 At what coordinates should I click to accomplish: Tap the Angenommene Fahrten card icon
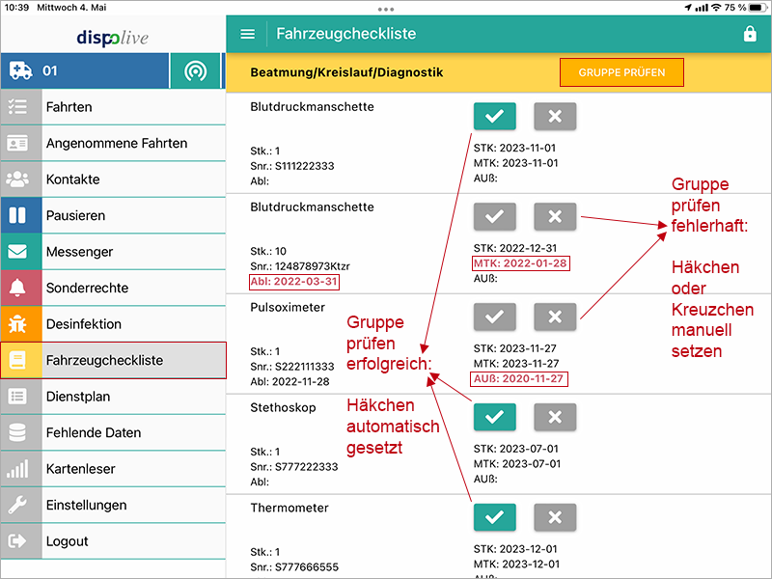point(17,143)
